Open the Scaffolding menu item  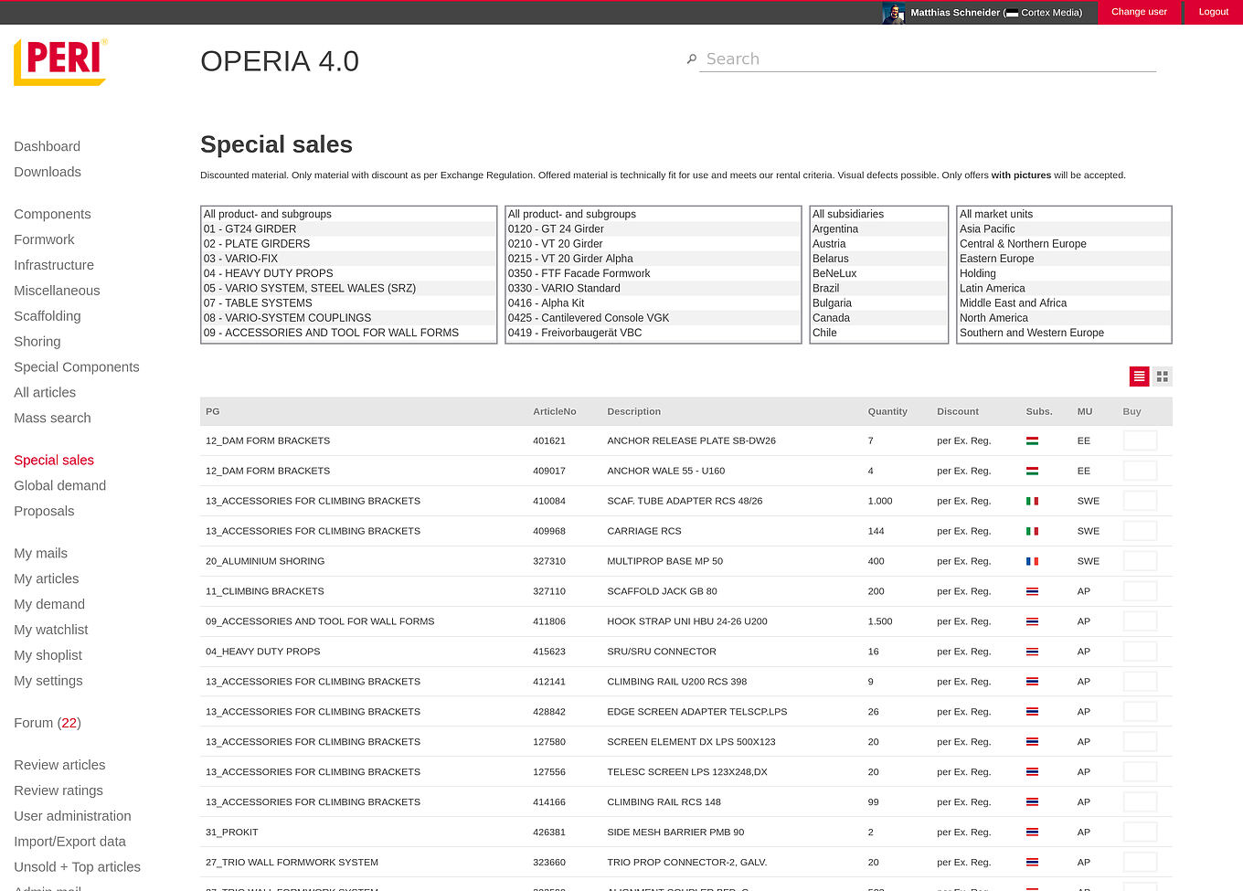48,316
